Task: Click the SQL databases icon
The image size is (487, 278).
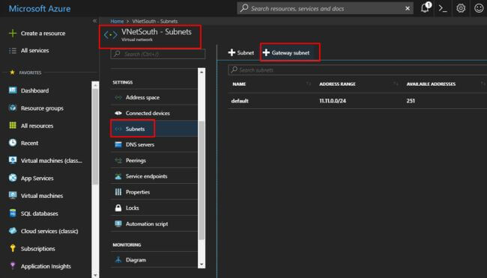Action: pyautogui.click(x=13, y=213)
